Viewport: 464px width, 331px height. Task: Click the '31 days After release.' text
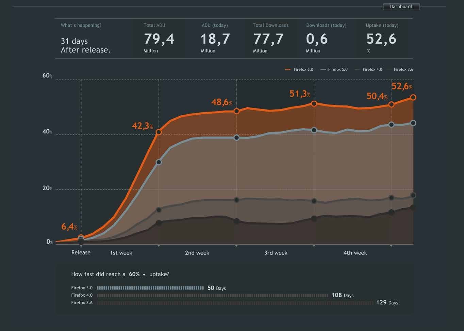[x=85, y=46]
